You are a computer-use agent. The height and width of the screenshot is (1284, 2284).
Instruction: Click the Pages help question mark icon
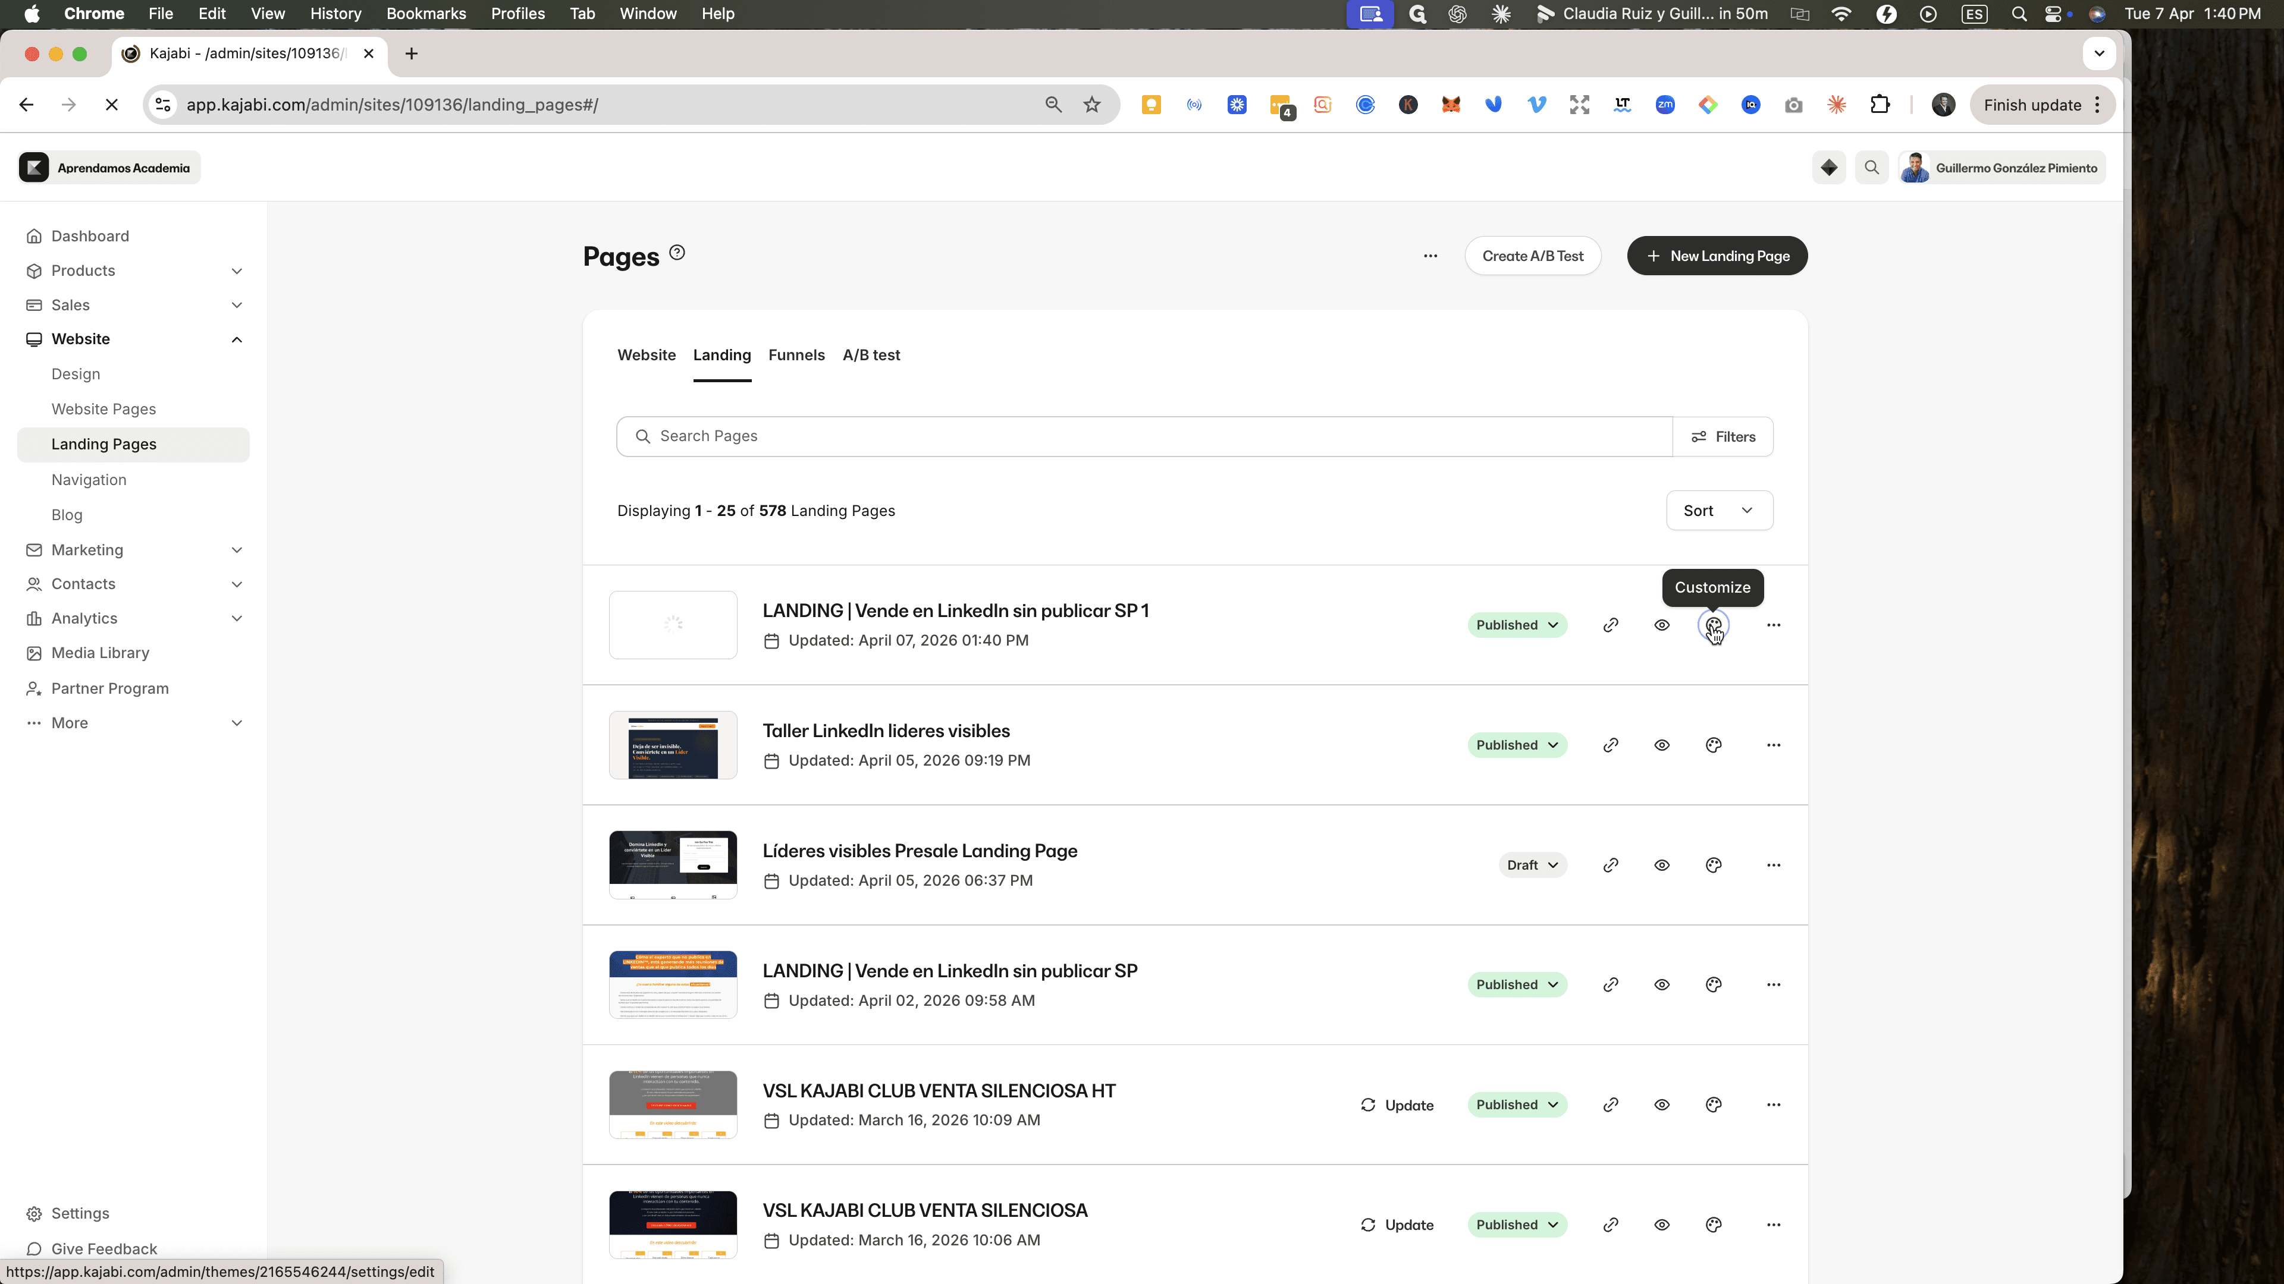point(676,253)
